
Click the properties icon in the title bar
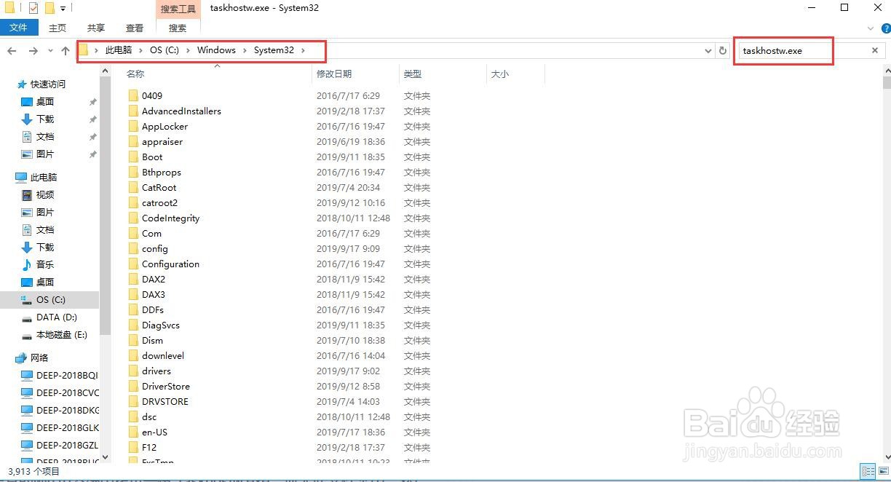pos(33,7)
